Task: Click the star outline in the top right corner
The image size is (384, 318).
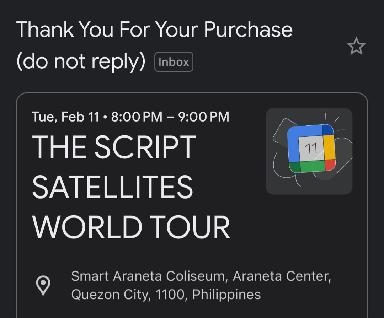Action: pos(356,46)
